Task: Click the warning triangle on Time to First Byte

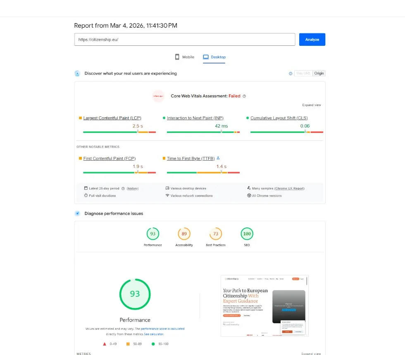Action: pyautogui.click(x=219, y=158)
